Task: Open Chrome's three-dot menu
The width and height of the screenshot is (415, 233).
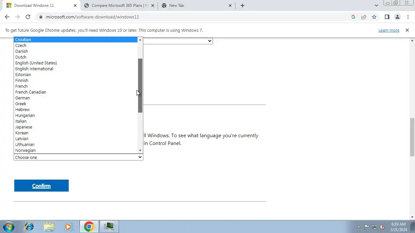Action: [408, 17]
